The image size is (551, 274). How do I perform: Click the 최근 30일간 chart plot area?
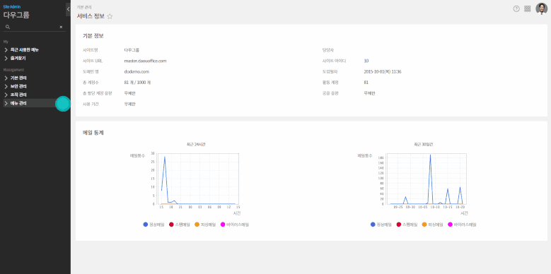click(426, 179)
